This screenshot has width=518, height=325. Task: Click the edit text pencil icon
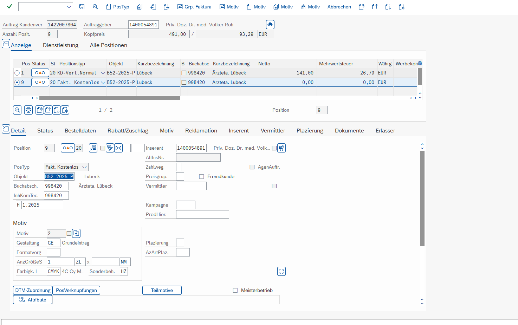pos(110,148)
